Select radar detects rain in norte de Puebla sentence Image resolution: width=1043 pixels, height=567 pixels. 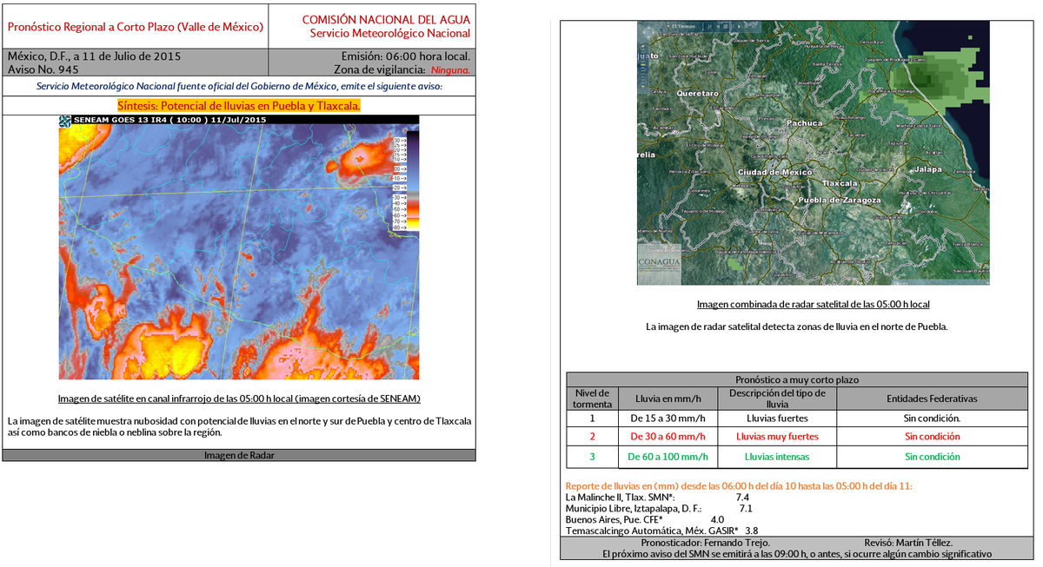(796, 327)
